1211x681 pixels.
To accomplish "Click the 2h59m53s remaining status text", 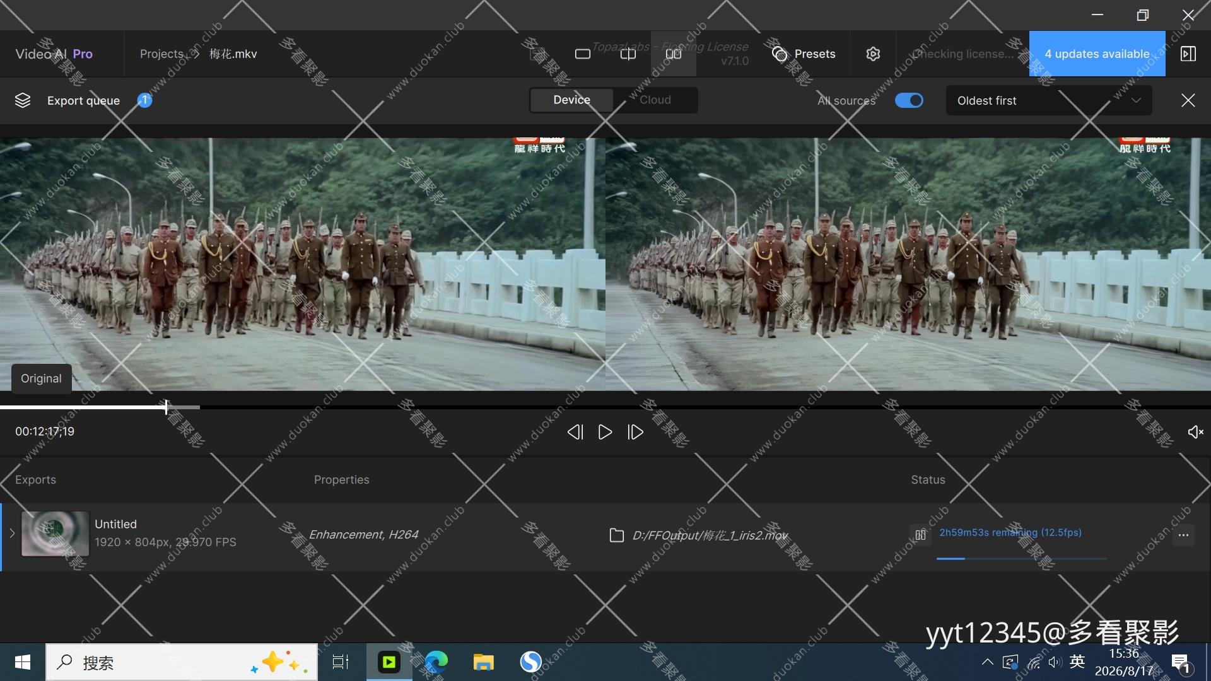I will pos(1010,533).
